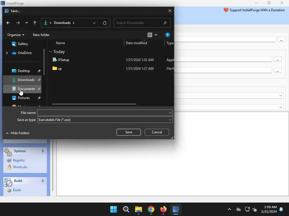
Task: Open the notification bell
Action: coord(281,209)
